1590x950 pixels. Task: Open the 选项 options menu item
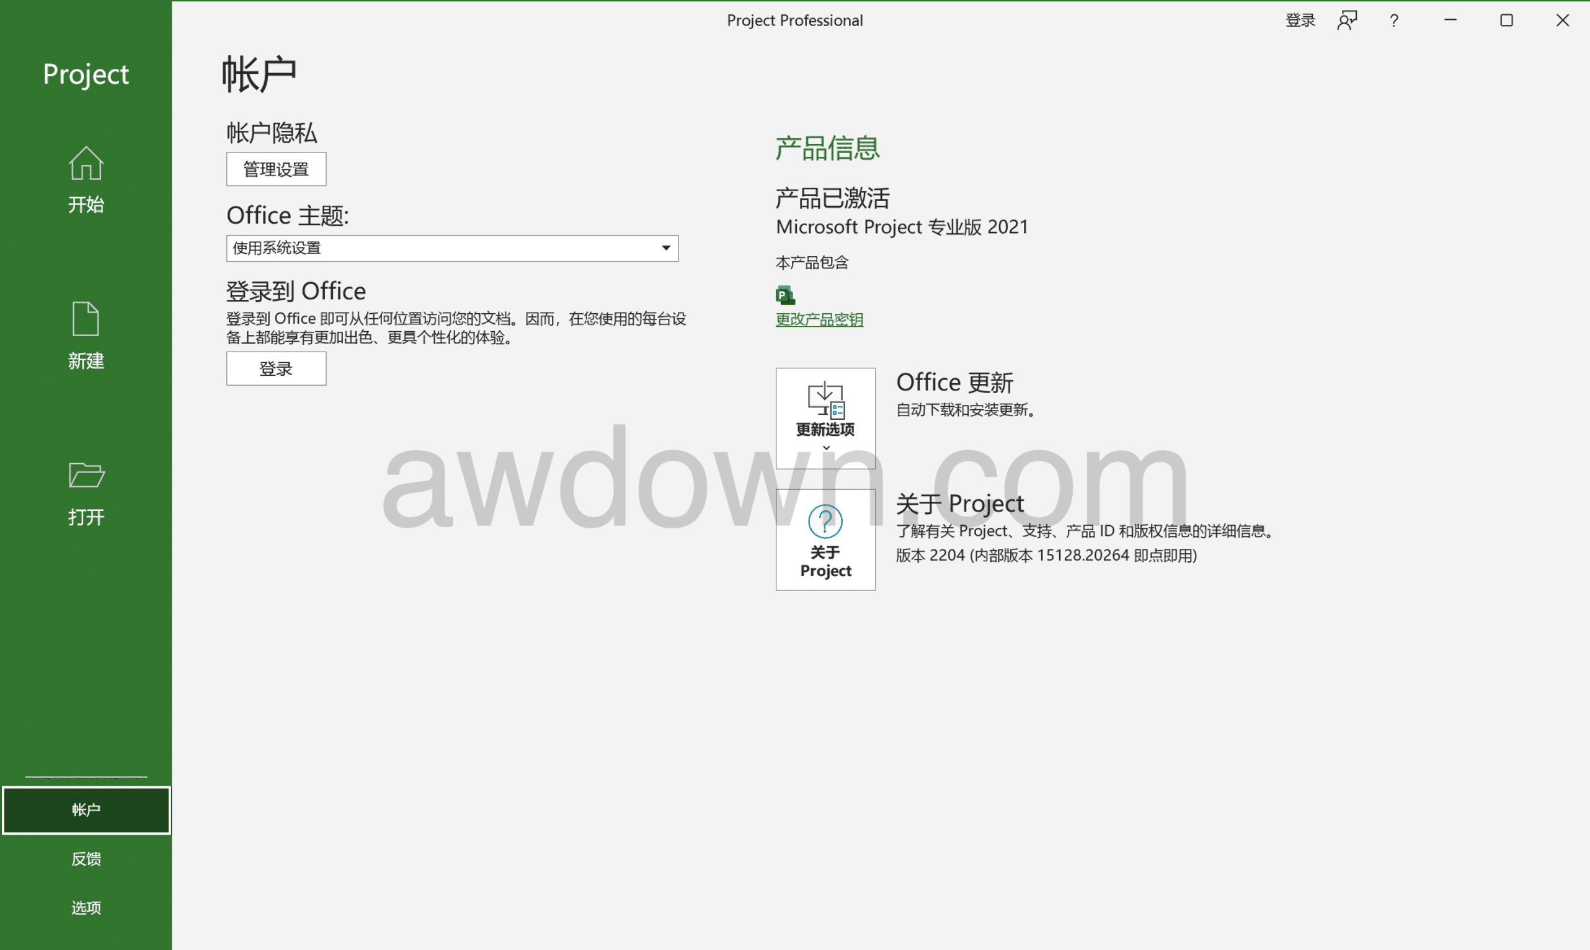86,908
